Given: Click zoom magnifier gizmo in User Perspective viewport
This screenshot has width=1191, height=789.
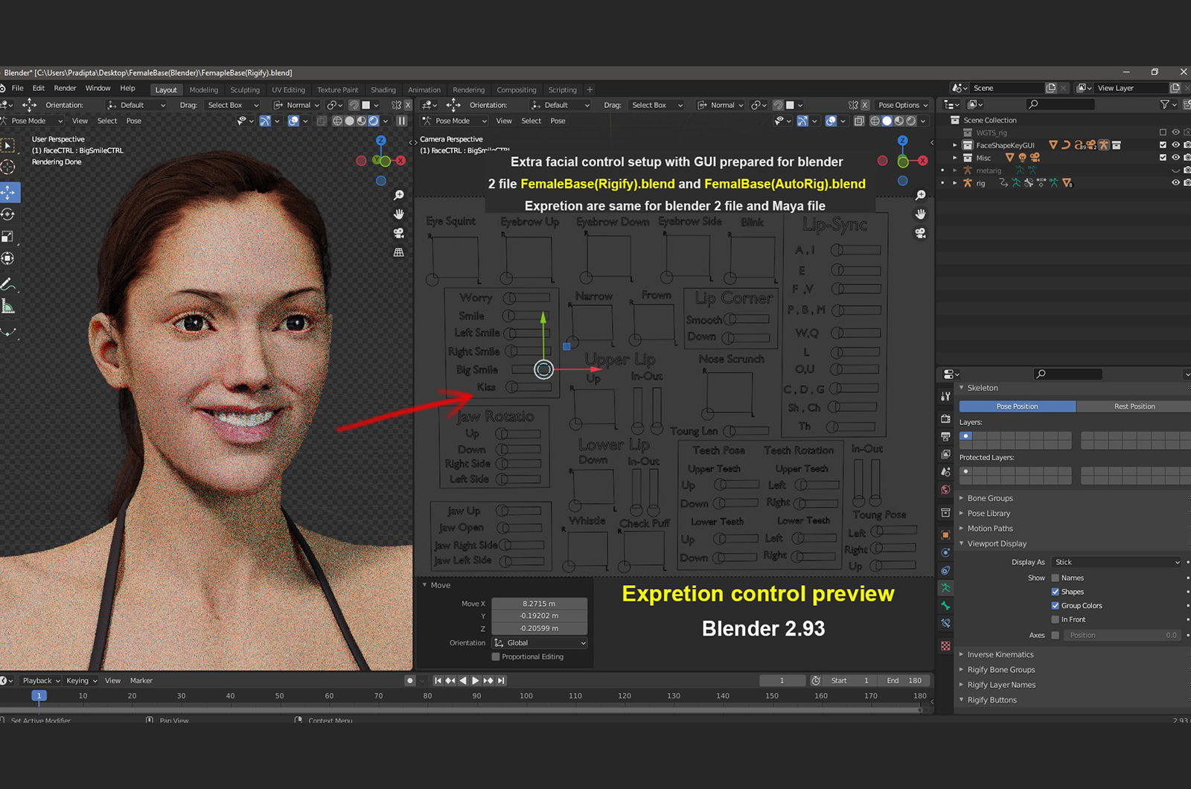Looking at the screenshot, I should 399,195.
